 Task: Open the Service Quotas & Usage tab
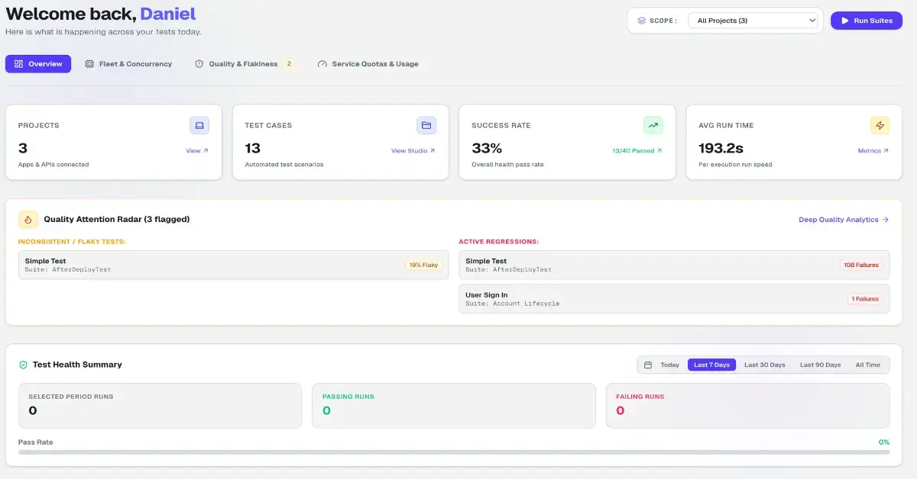click(368, 64)
